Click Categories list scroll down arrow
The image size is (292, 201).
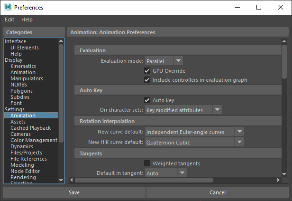click(x=61, y=180)
